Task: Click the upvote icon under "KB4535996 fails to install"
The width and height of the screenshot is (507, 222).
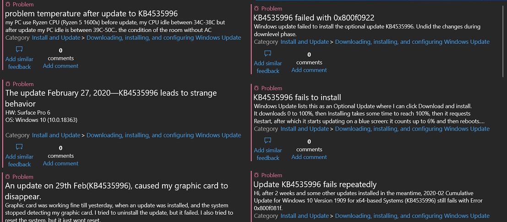Action: [x=268, y=141]
